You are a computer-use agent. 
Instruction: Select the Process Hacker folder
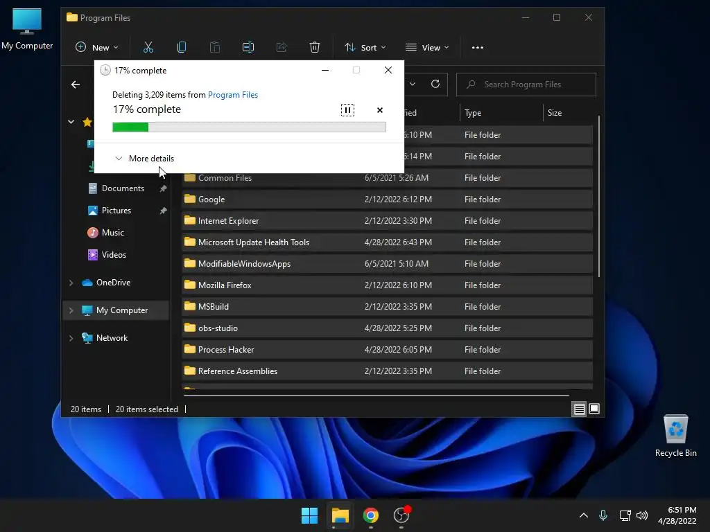tap(387, 350)
